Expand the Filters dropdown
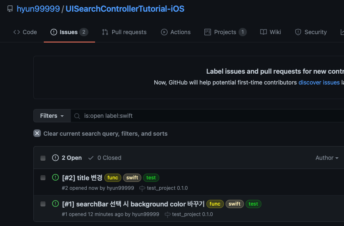 coord(52,116)
